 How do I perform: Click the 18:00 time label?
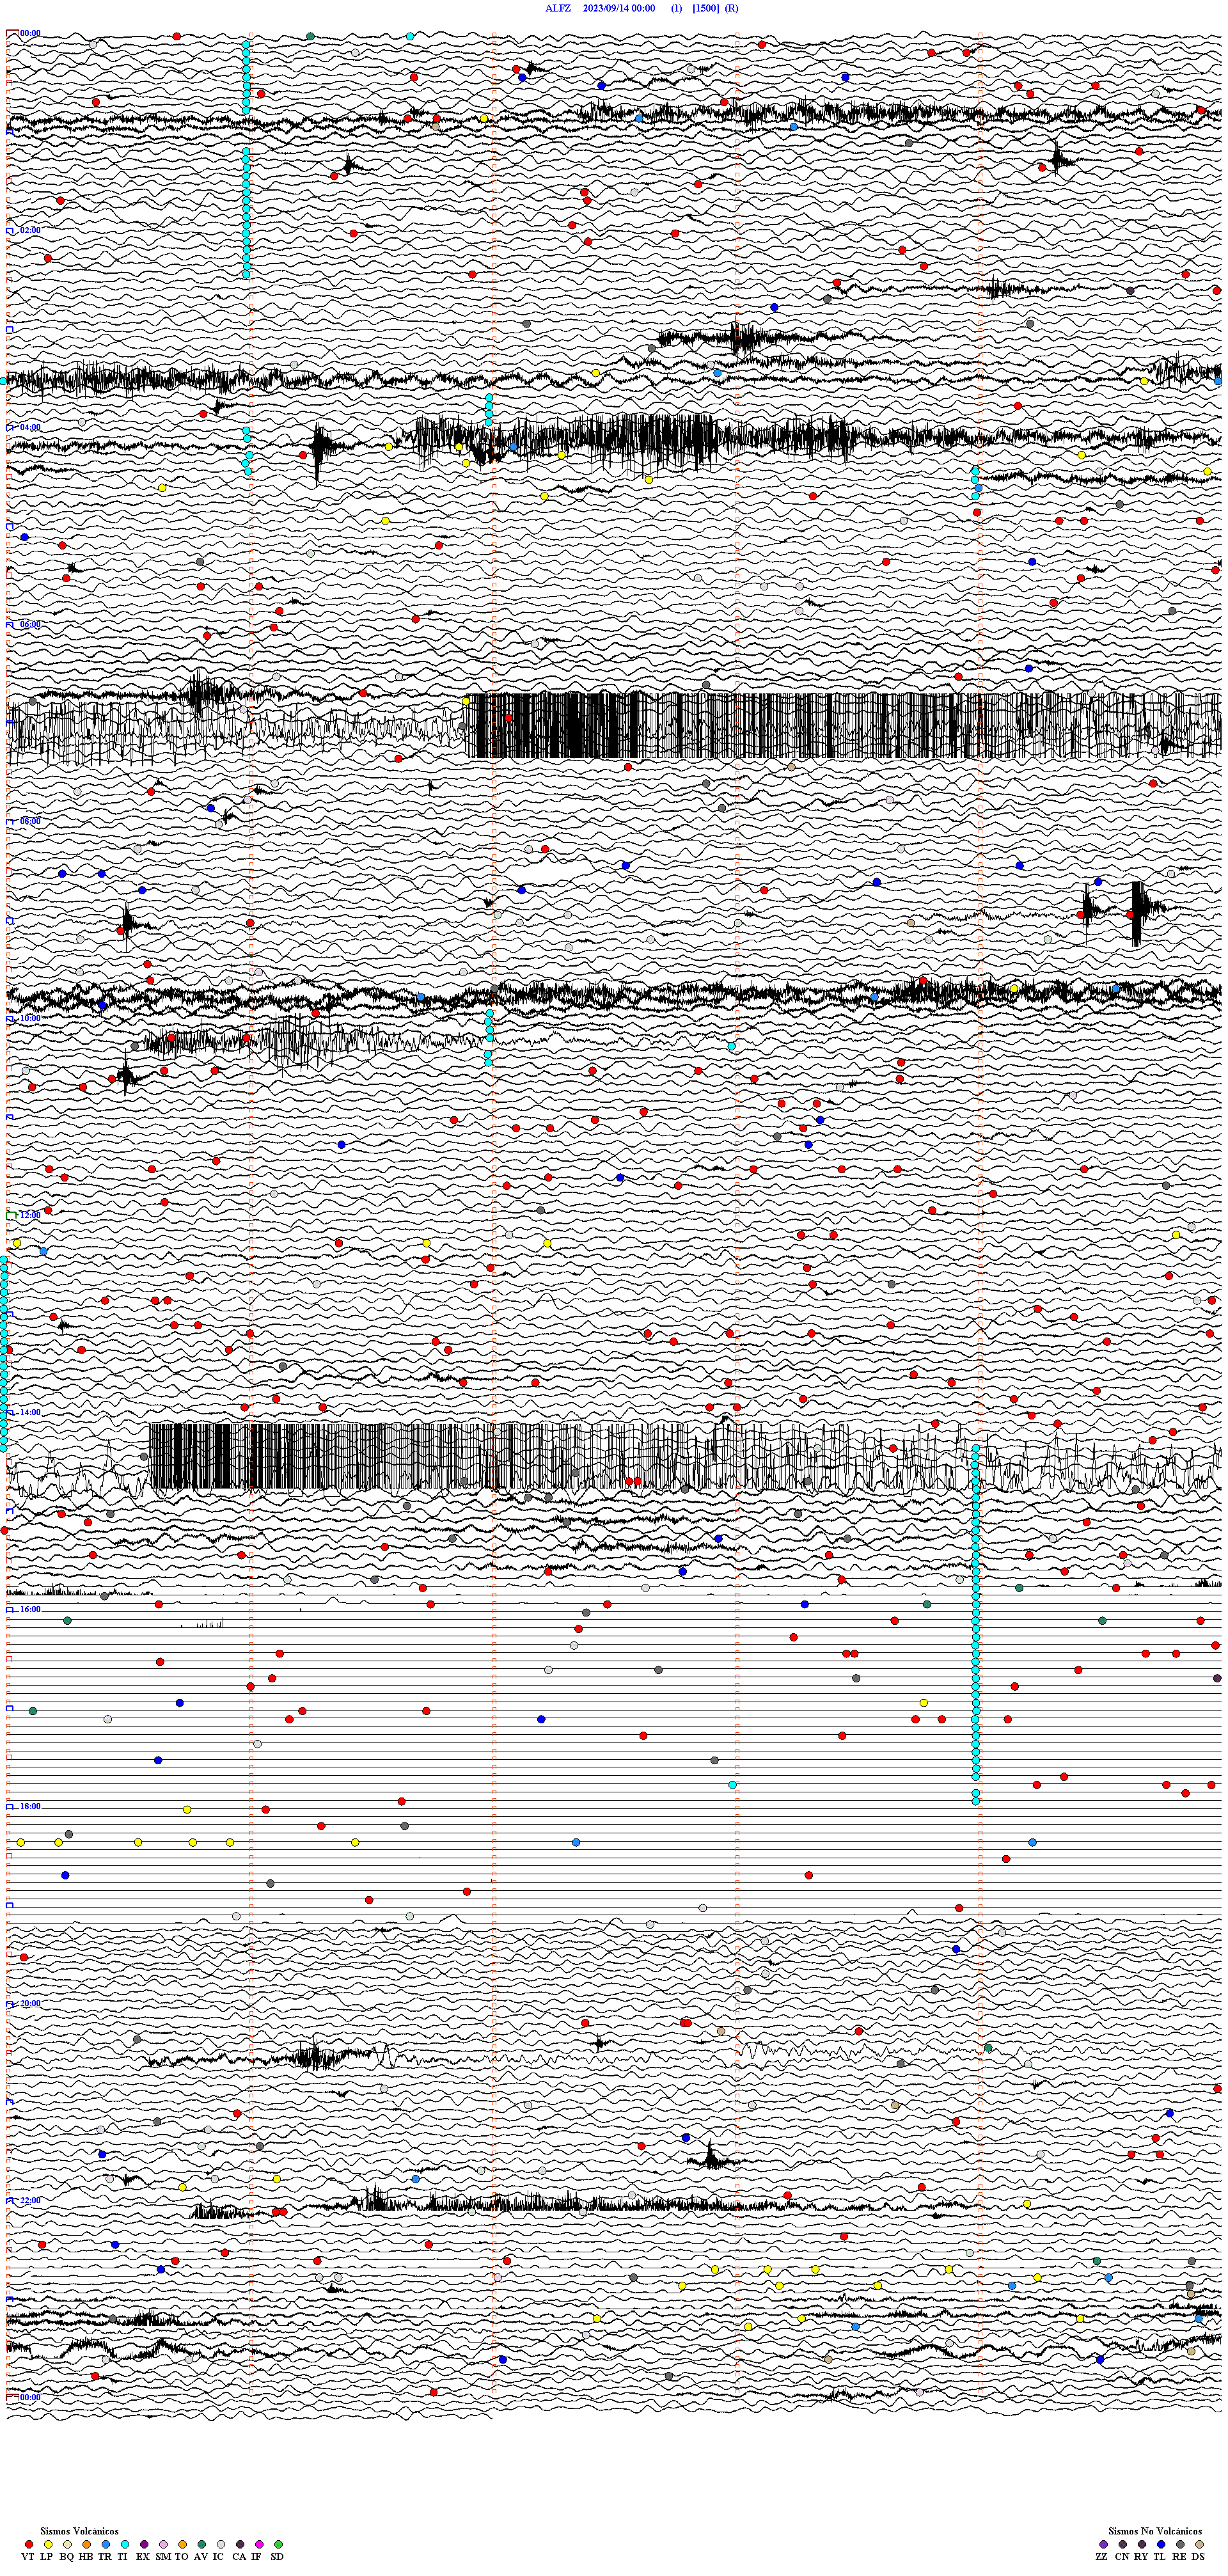[x=30, y=1806]
